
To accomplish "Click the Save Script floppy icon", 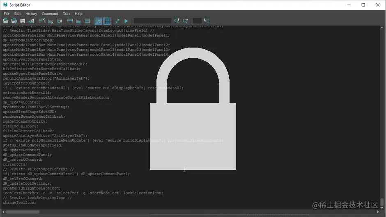I will (x=23, y=21).
